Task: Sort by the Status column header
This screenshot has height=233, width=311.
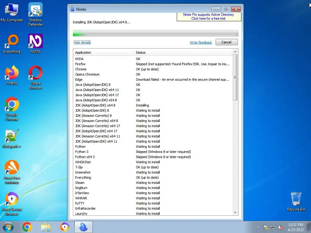Action: 183,52
